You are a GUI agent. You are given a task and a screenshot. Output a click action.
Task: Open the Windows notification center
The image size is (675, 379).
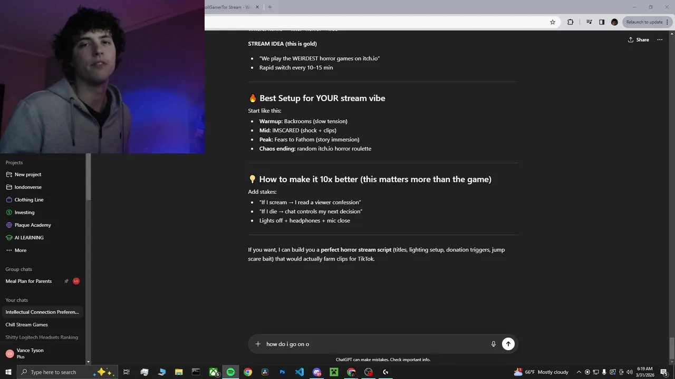click(663, 372)
